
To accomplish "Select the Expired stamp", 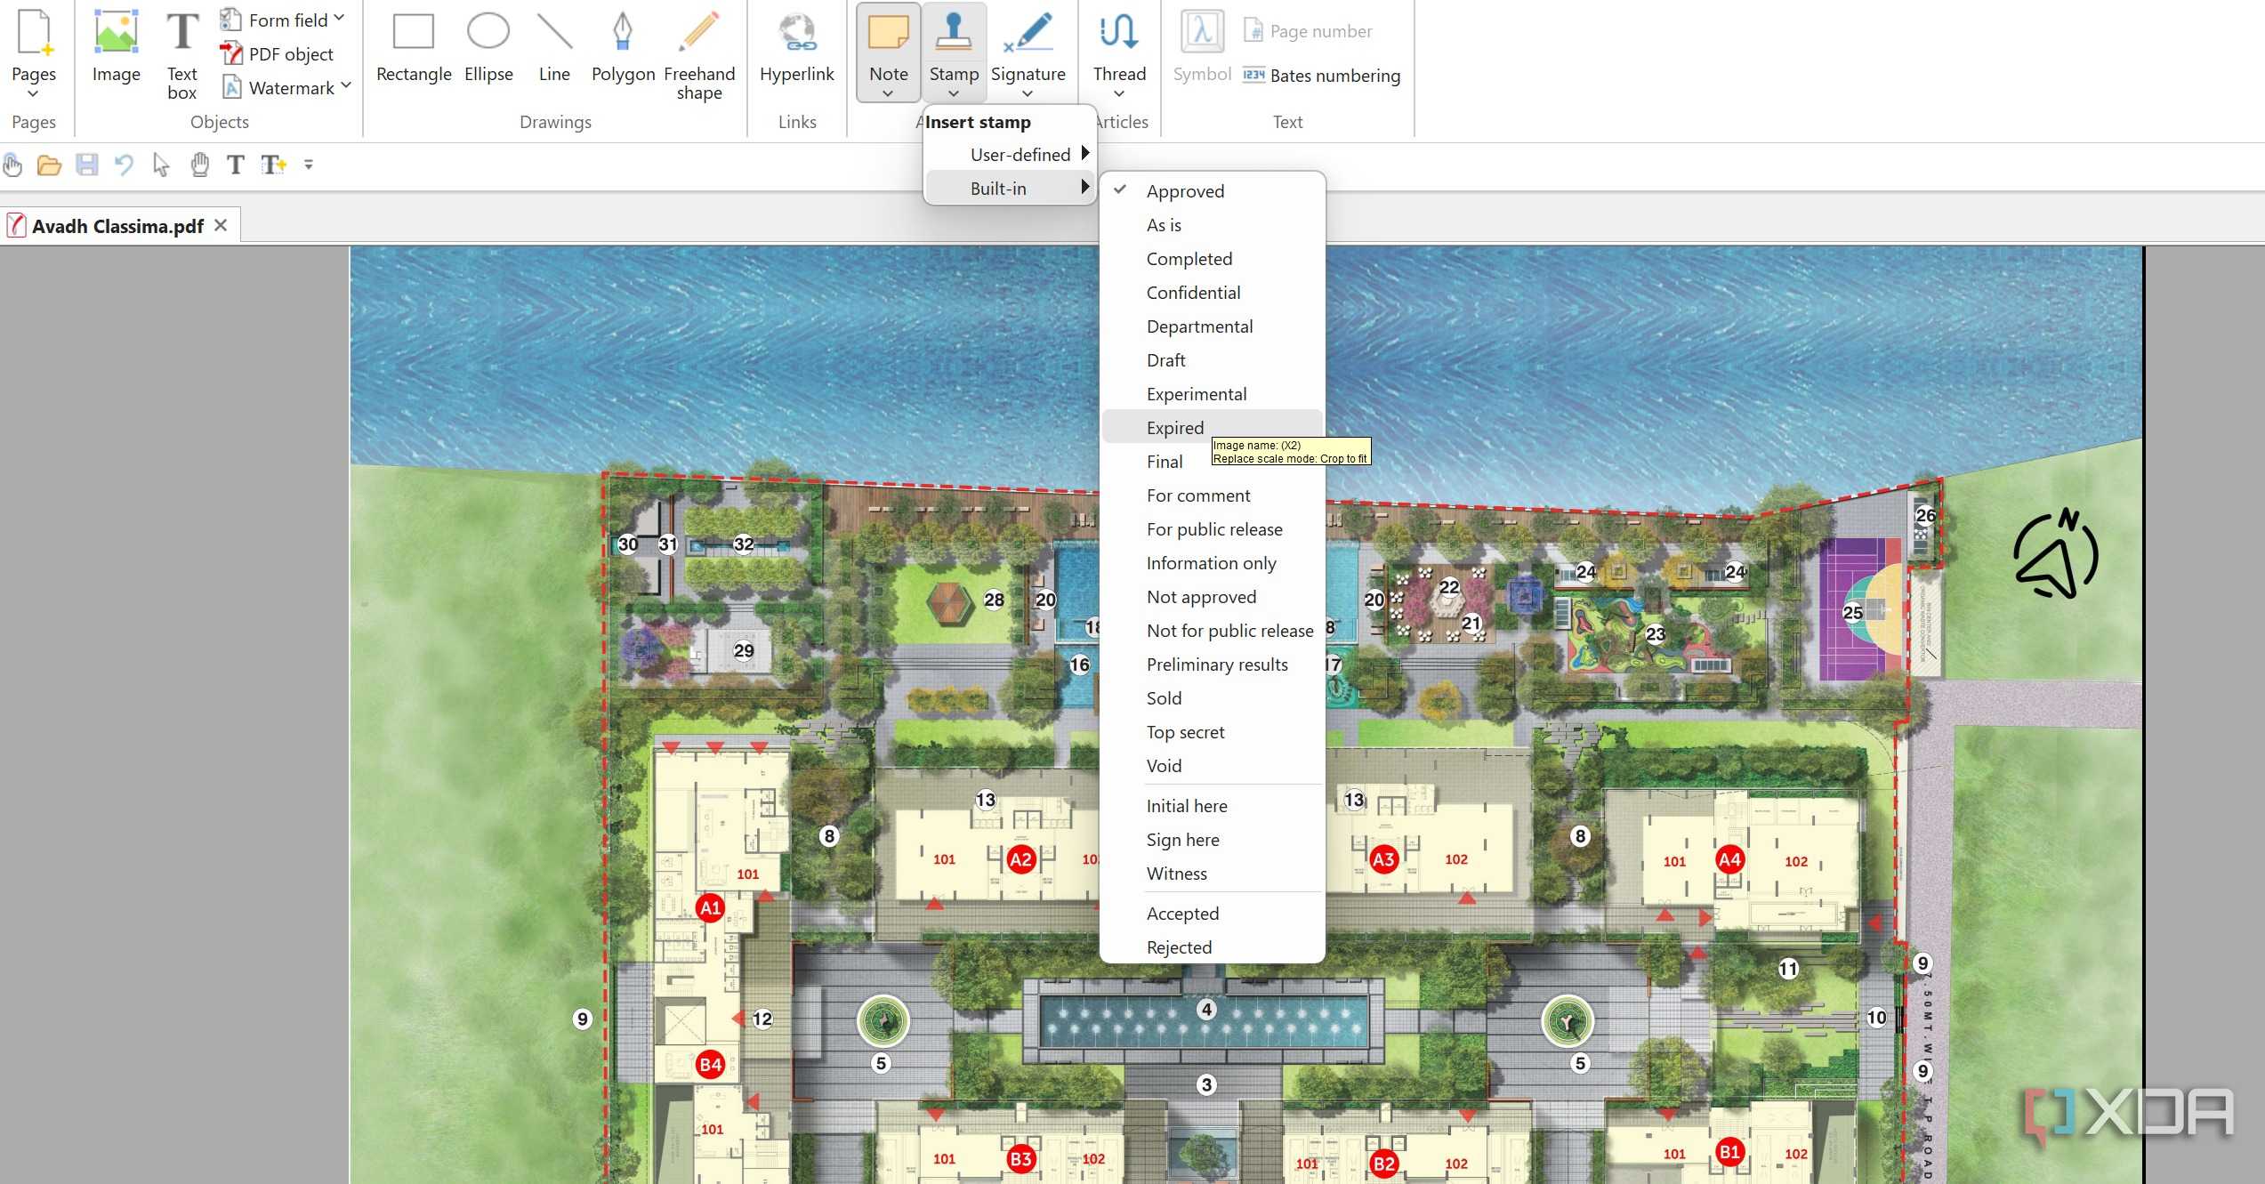I will click(x=1212, y=428).
